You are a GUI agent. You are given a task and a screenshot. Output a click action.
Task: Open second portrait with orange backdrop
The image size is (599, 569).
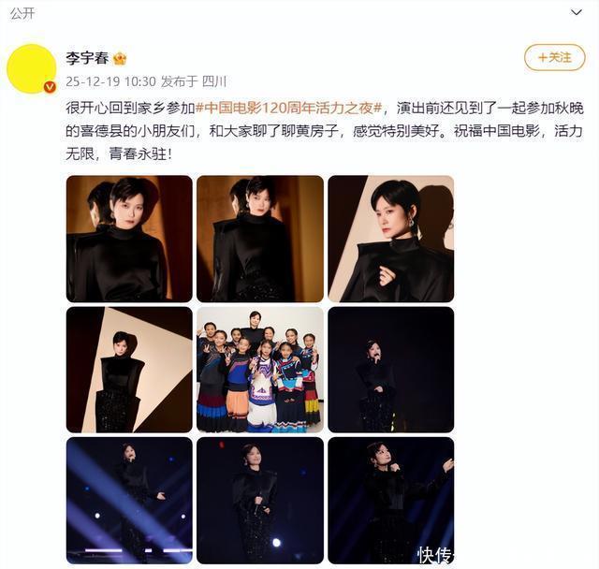[260, 239]
